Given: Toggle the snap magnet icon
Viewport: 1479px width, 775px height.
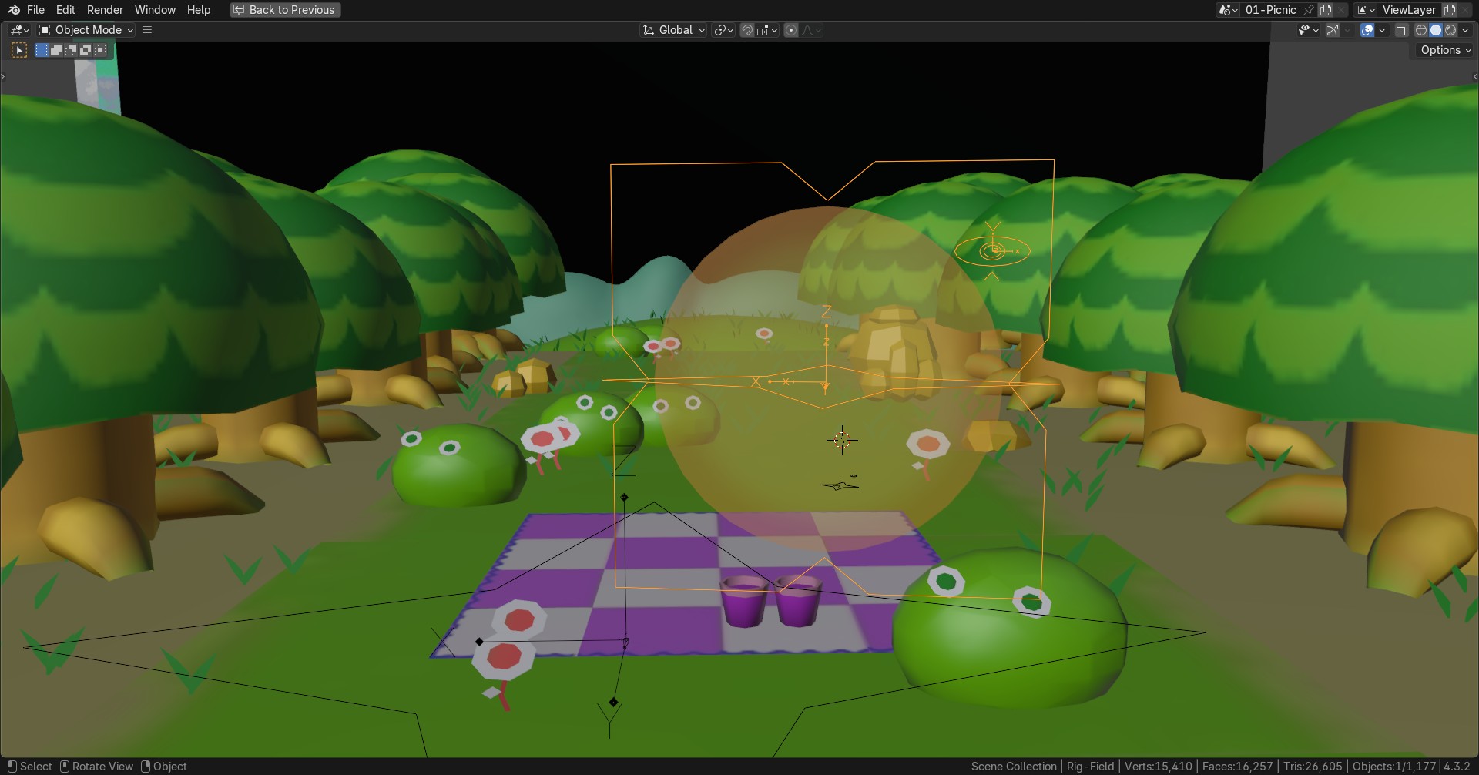Looking at the screenshot, I should [x=746, y=30].
